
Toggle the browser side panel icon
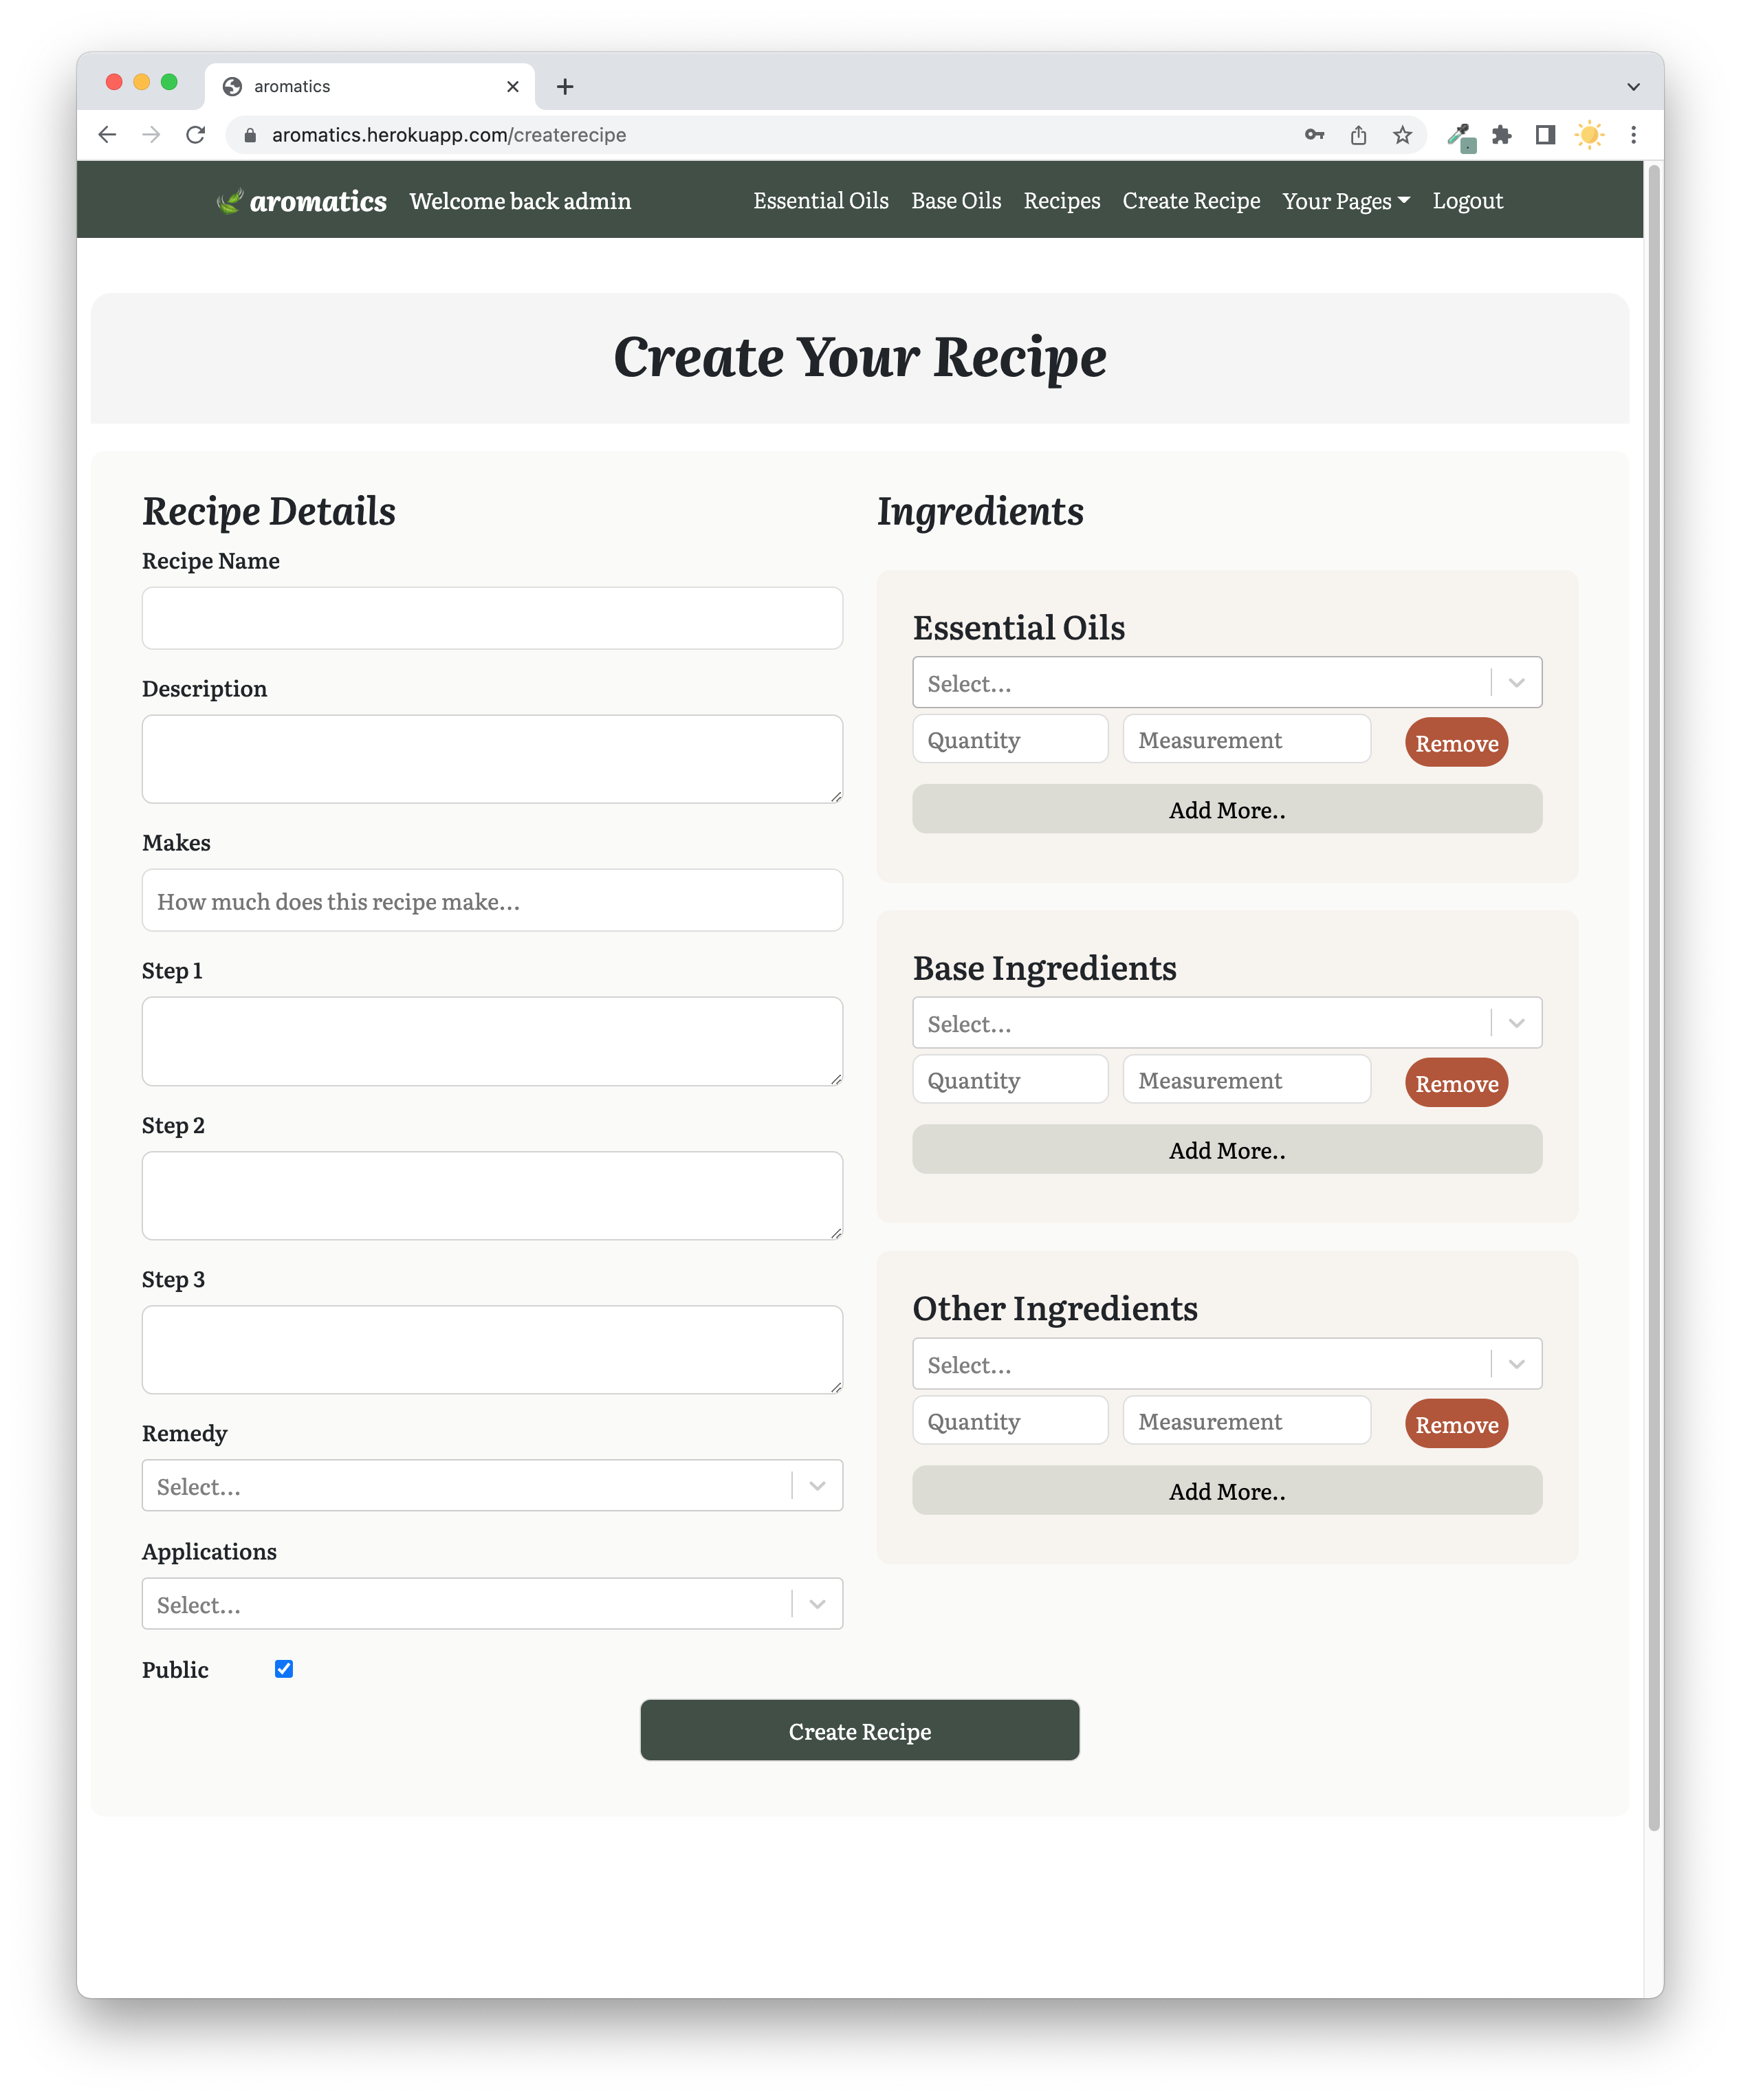pos(1545,135)
